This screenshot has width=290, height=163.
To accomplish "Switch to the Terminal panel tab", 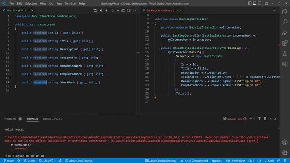I will point(32,119).
